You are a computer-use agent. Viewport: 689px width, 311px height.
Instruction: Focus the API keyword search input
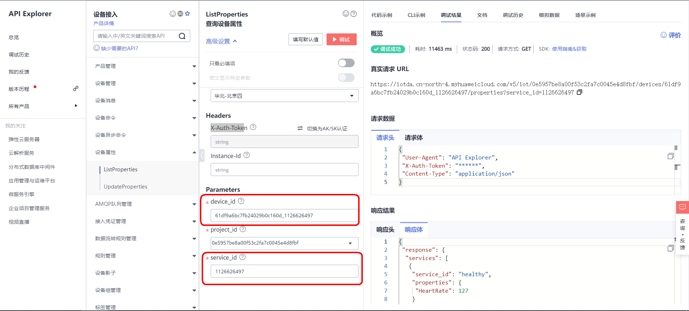click(136, 36)
